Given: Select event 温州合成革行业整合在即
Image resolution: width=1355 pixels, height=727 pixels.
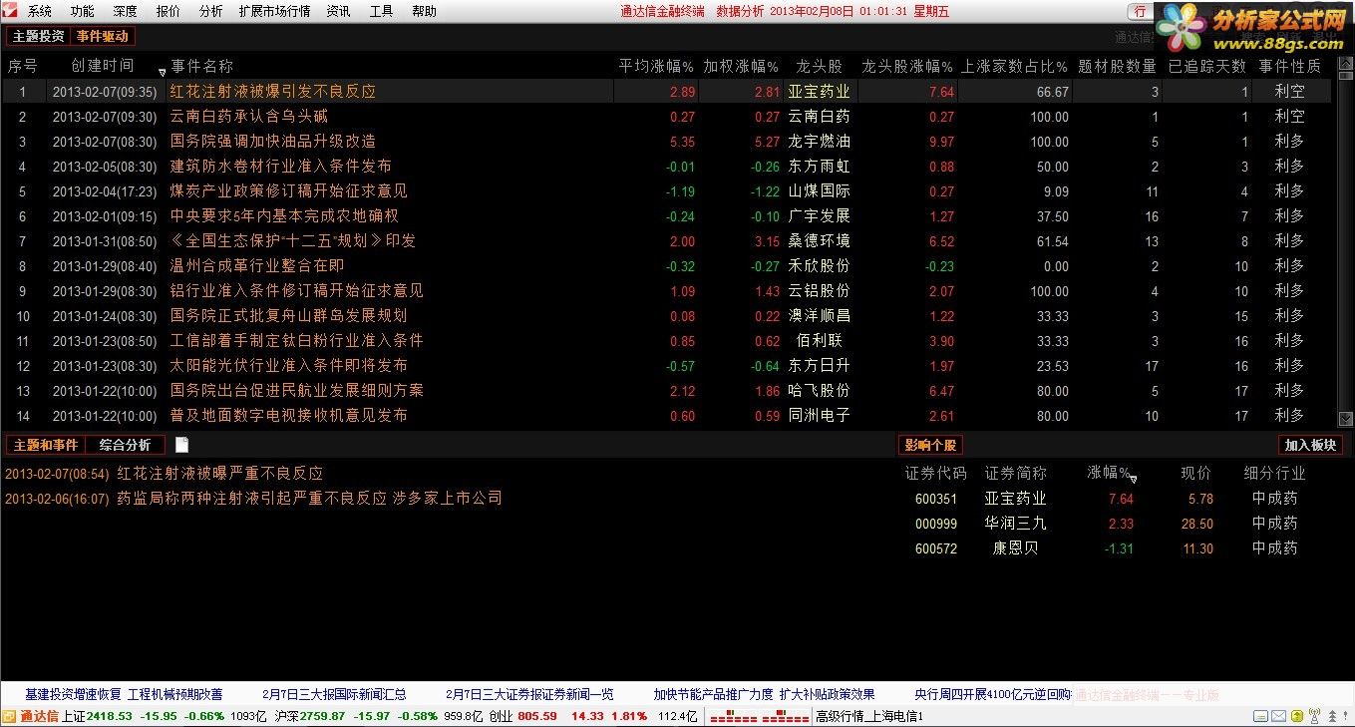Looking at the screenshot, I should [x=257, y=265].
